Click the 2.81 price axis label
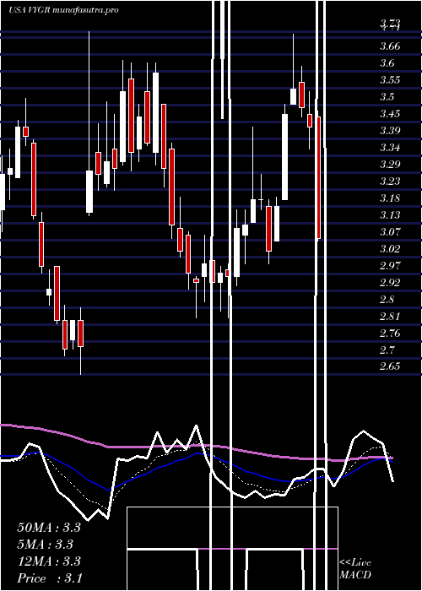Image resolution: width=422 pixels, height=591 pixels. (390, 317)
